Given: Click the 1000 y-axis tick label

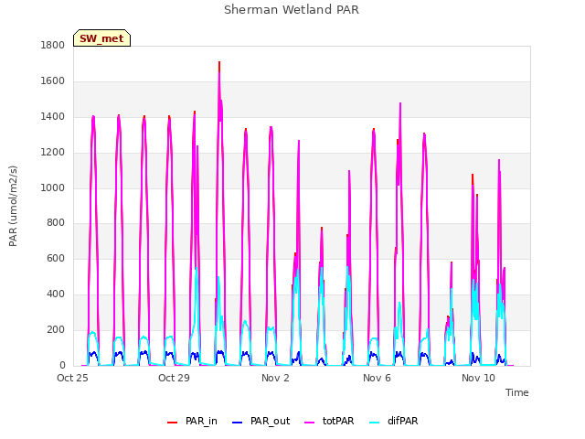Looking at the screenshot, I should (x=53, y=187).
